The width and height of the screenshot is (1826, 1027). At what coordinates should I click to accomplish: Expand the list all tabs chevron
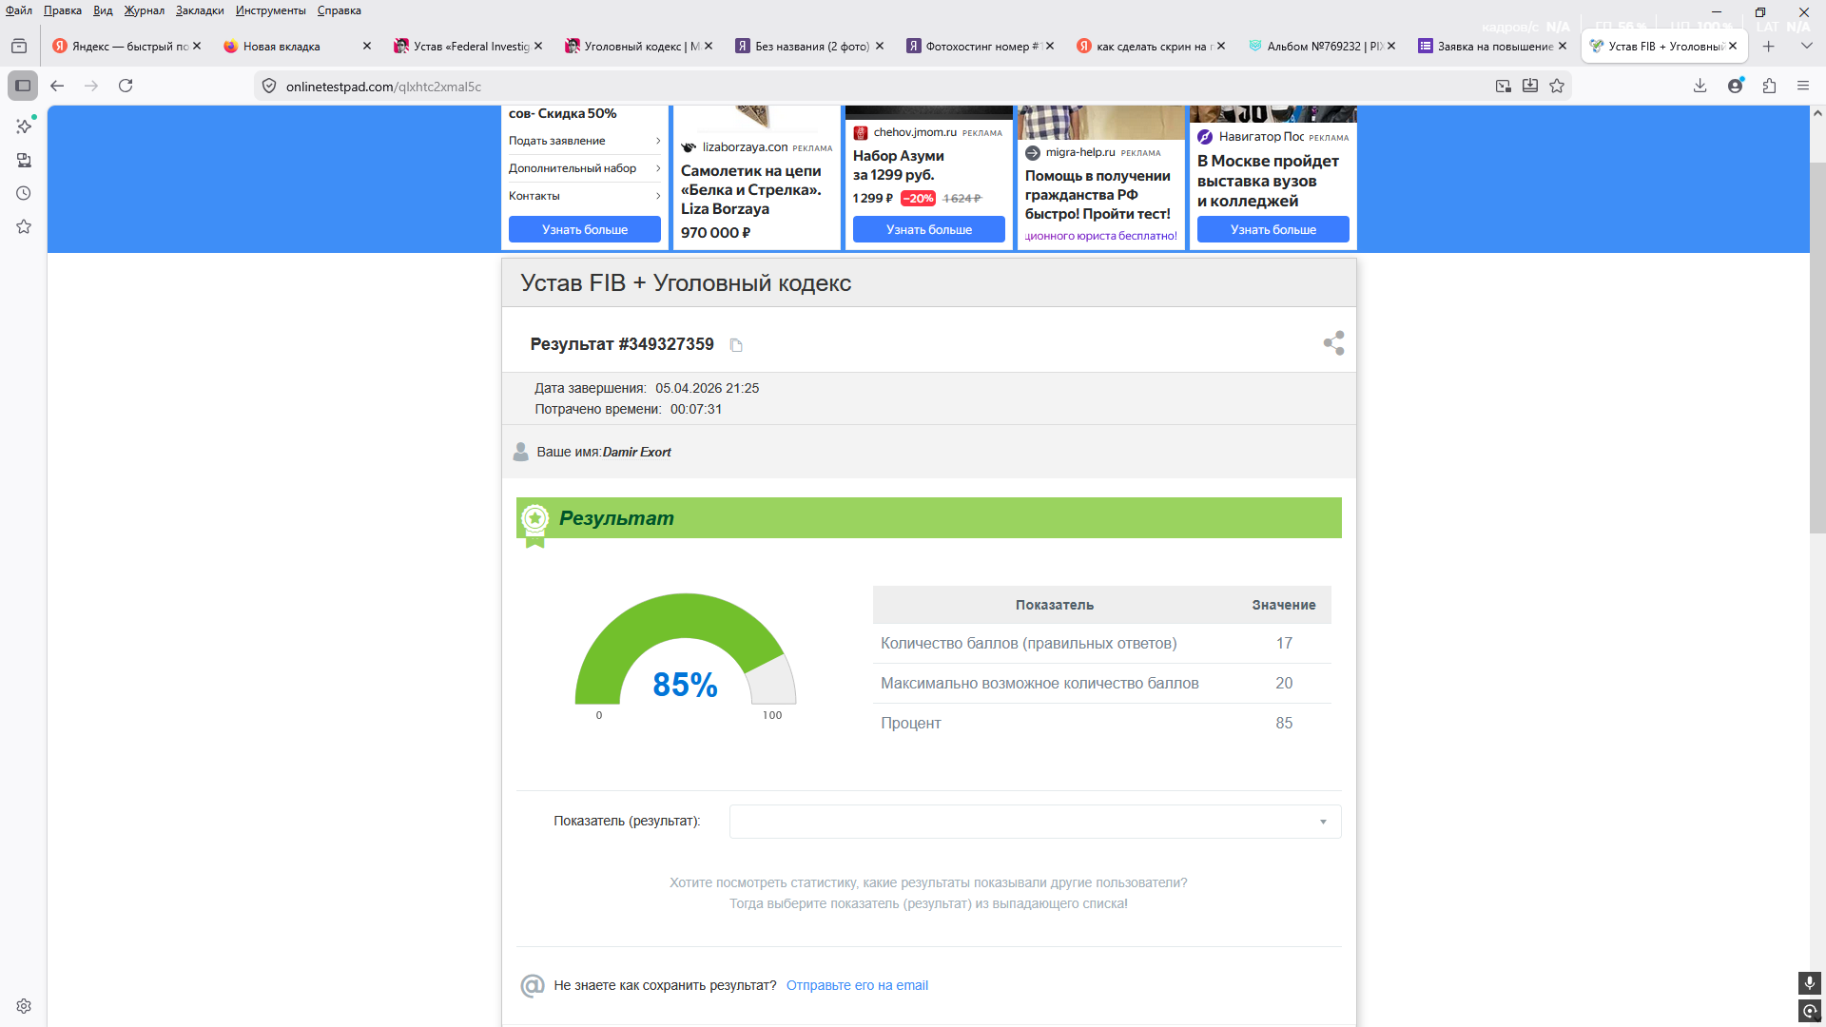coord(1806,46)
